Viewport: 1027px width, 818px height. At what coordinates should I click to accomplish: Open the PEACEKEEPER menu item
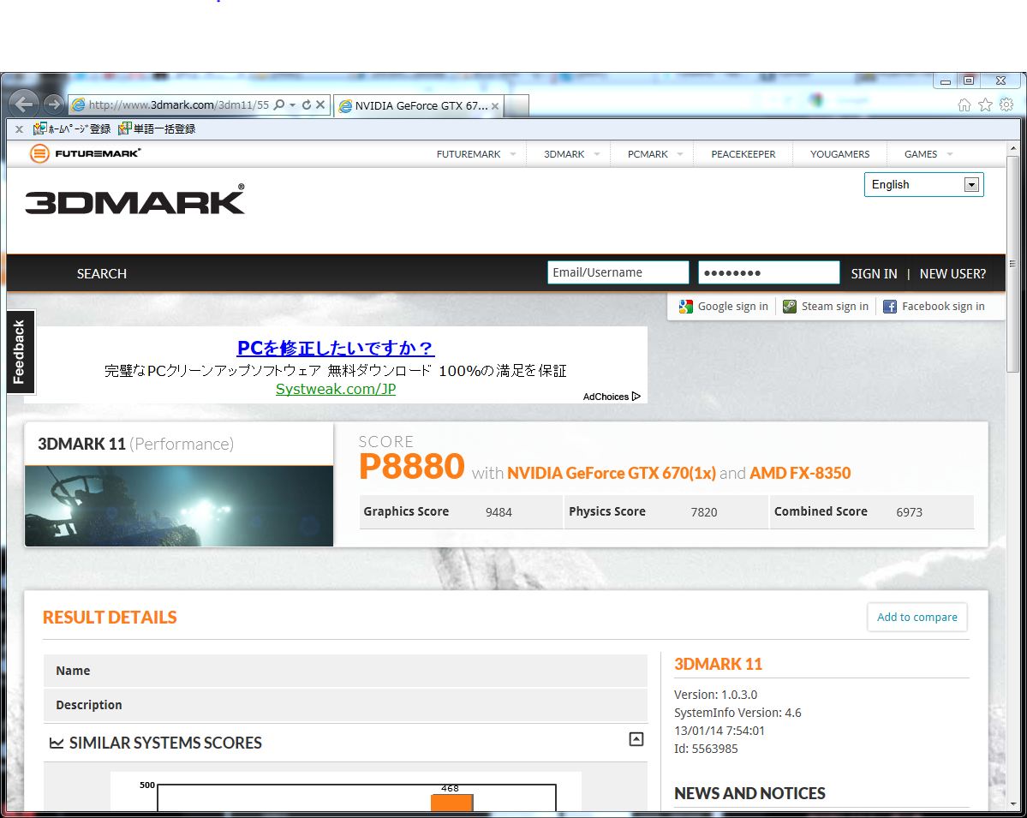[743, 154]
